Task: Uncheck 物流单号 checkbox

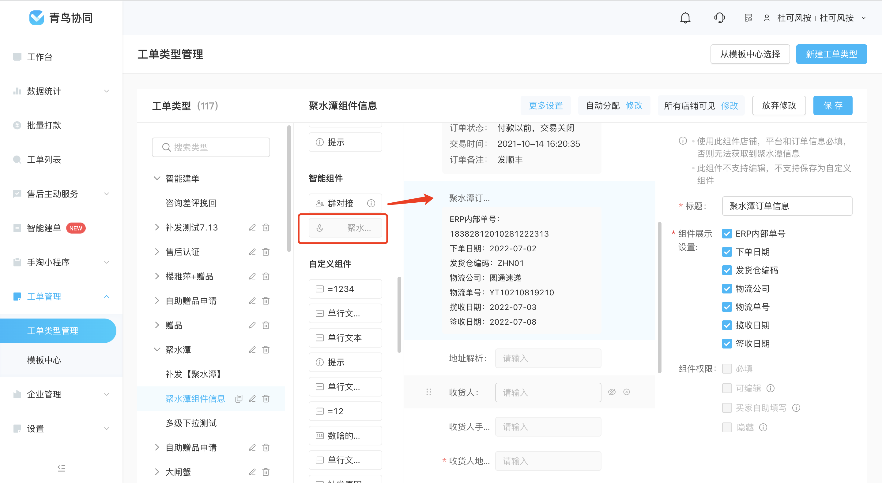Action: pos(727,307)
